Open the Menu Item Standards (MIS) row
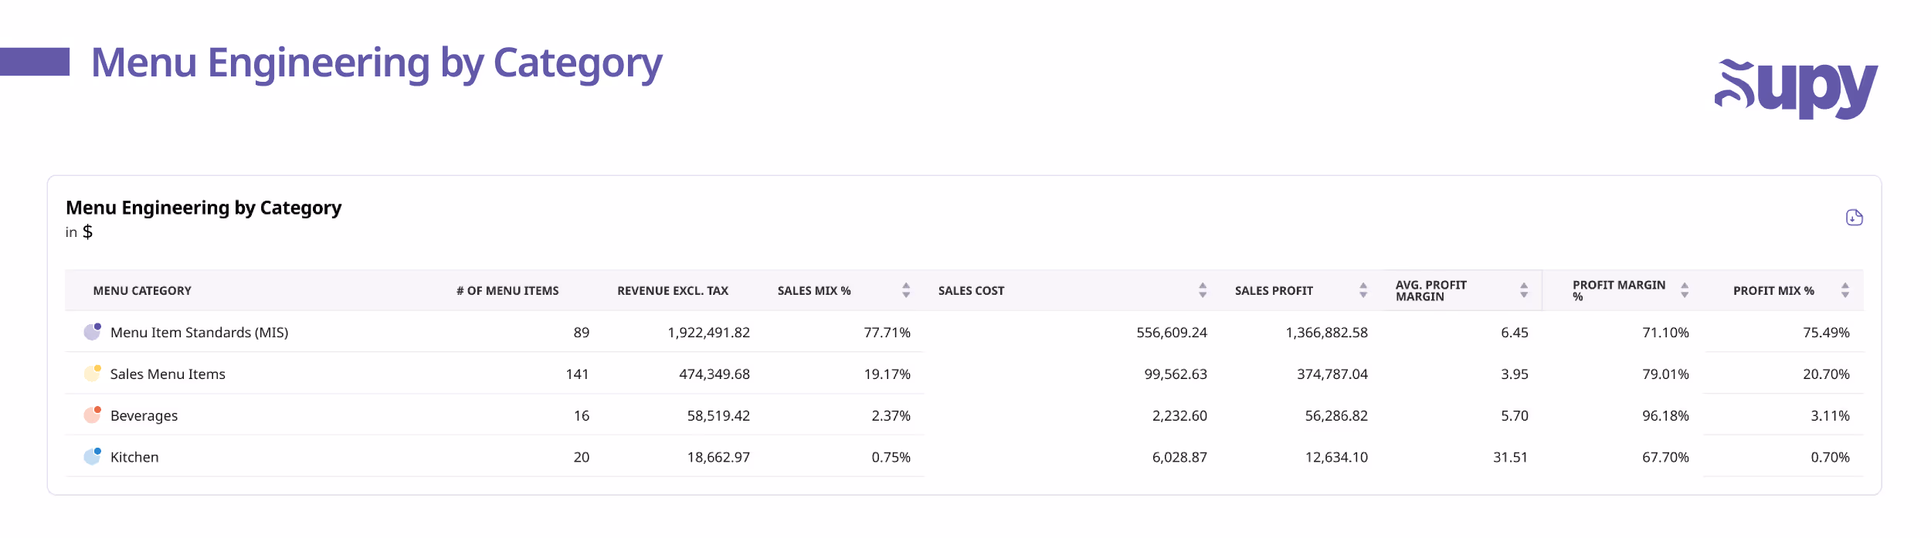 199,333
